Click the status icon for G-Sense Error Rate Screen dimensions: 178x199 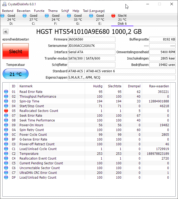point(6,139)
